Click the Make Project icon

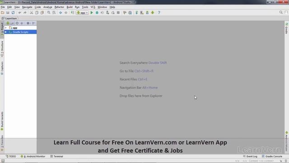coord(72,13)
